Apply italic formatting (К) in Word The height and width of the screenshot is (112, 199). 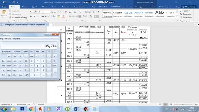coord(35,16)
